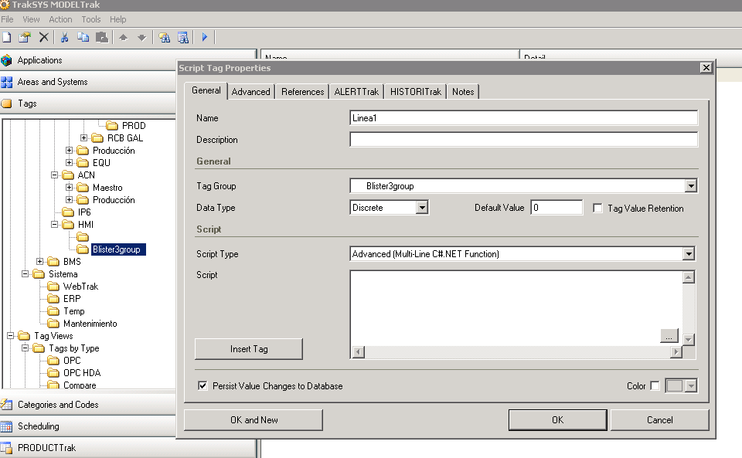Expand the Maestro tree node
742x458 pixels.
(69, 188)
